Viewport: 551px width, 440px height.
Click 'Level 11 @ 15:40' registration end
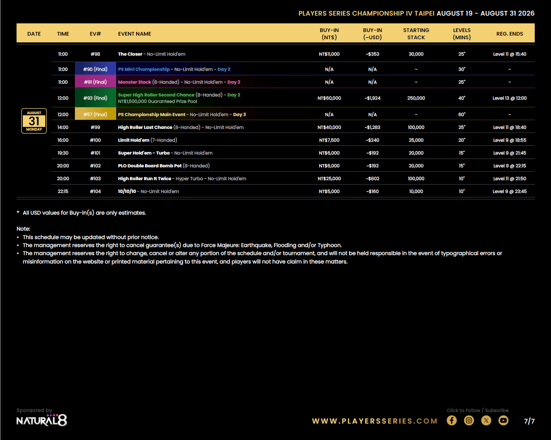click(x=510, y=54)
